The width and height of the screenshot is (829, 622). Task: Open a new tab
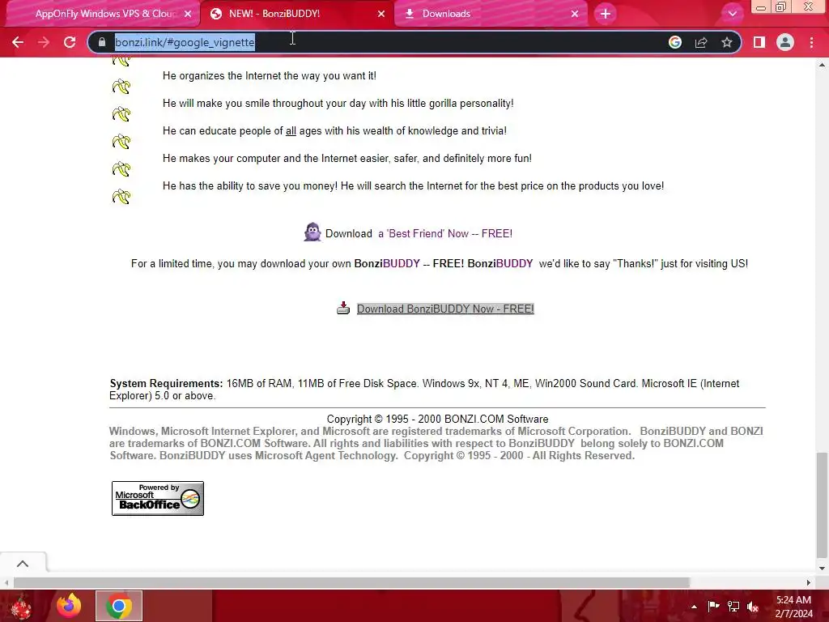click(x=606, y=14)
